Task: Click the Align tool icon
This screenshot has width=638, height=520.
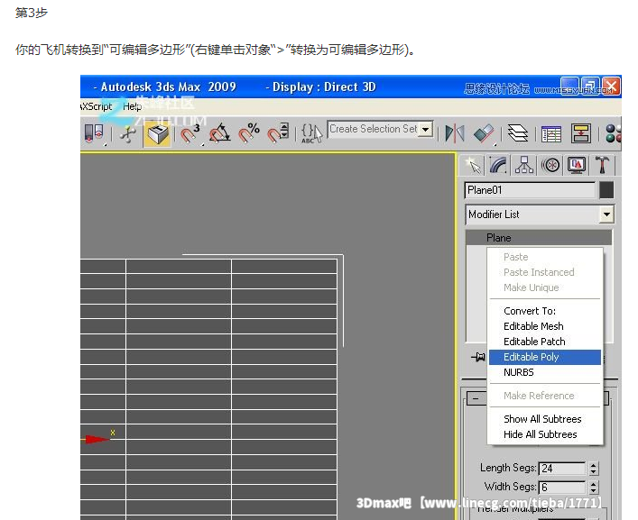Action: (485, 133)
